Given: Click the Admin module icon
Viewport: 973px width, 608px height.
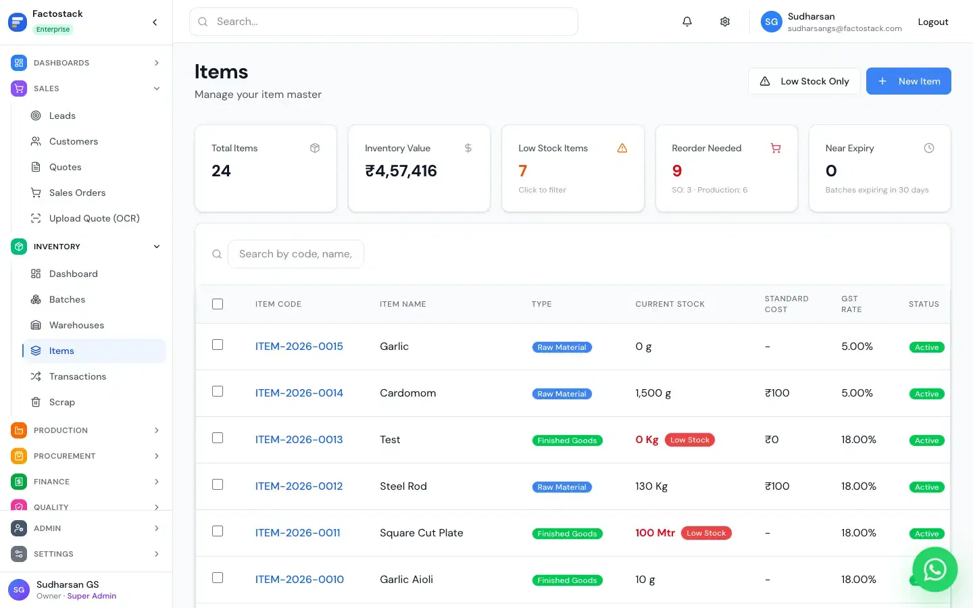Looking at the screenshot, I should coord(19,528).
